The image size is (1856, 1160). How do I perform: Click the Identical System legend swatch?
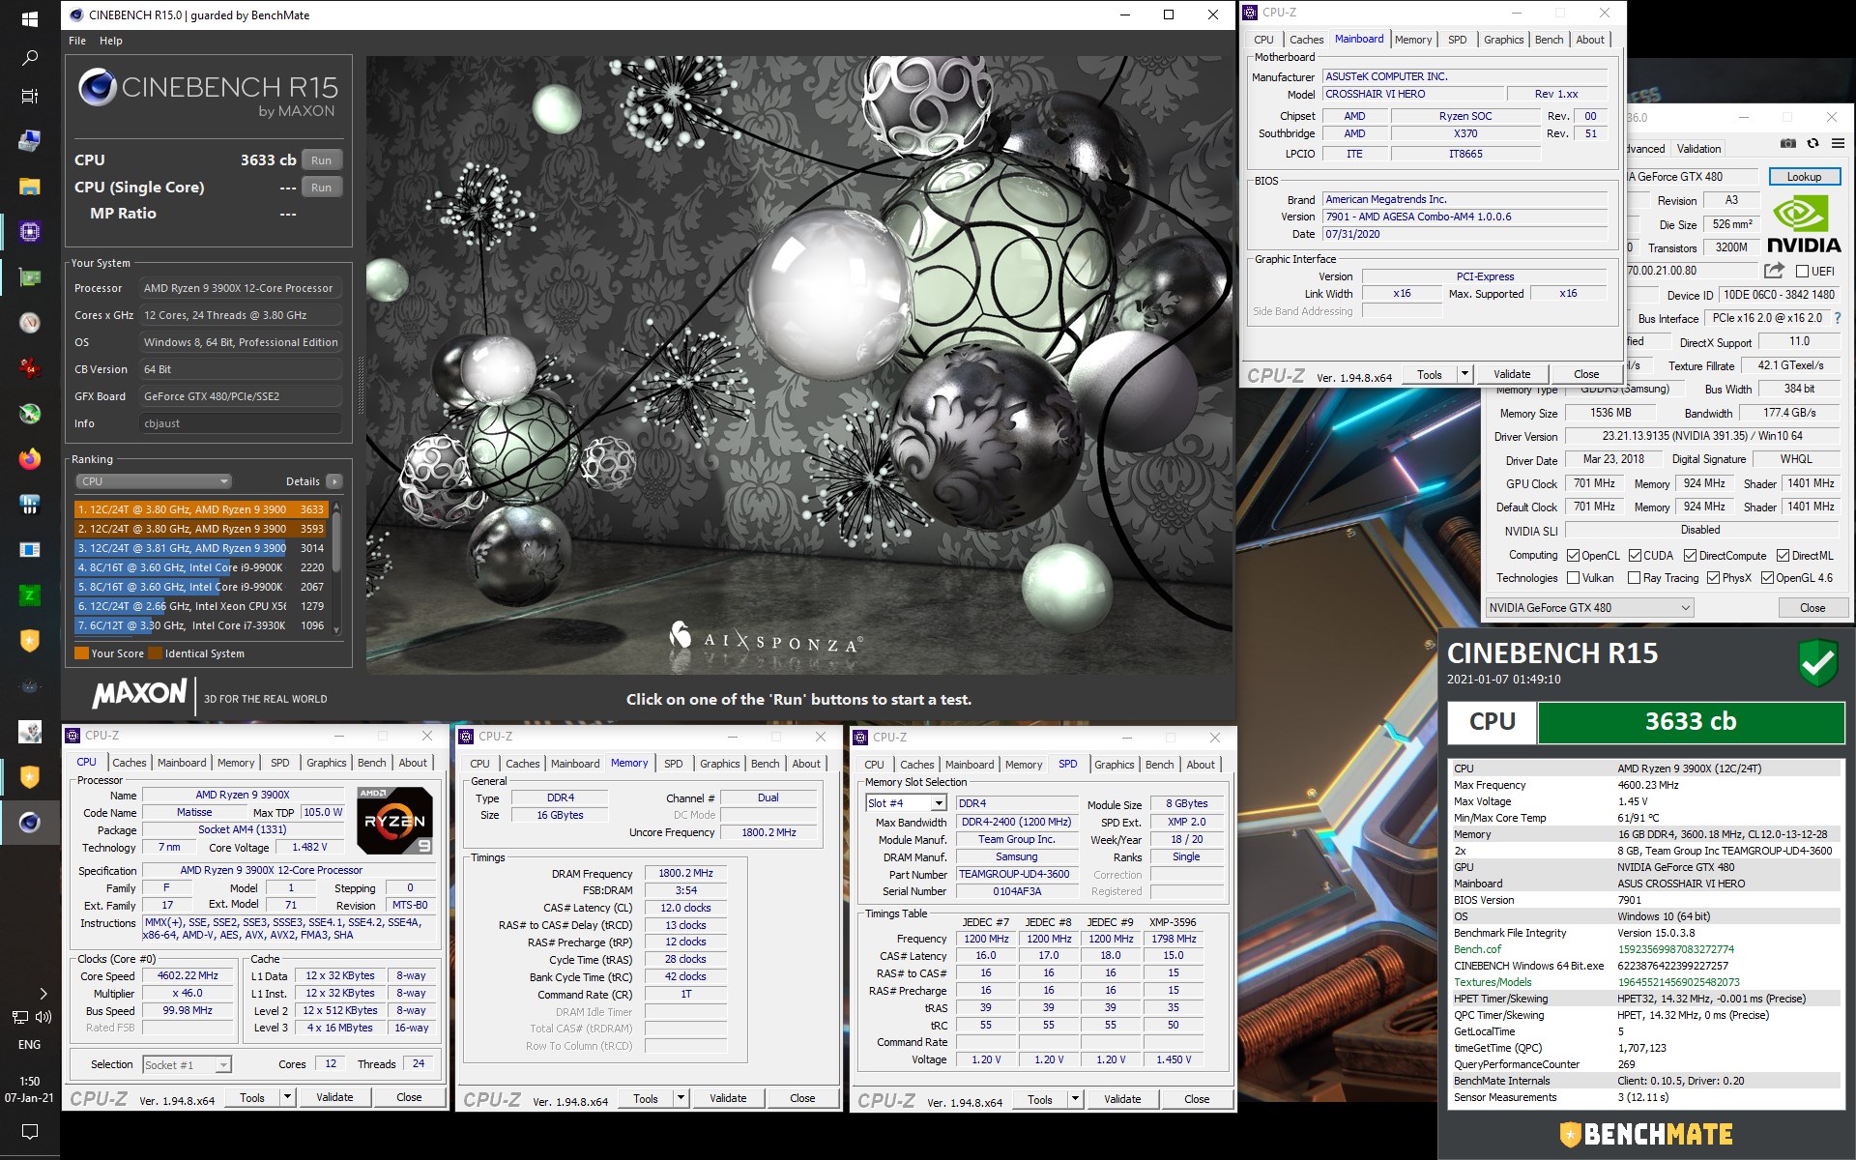click(155, 653)
